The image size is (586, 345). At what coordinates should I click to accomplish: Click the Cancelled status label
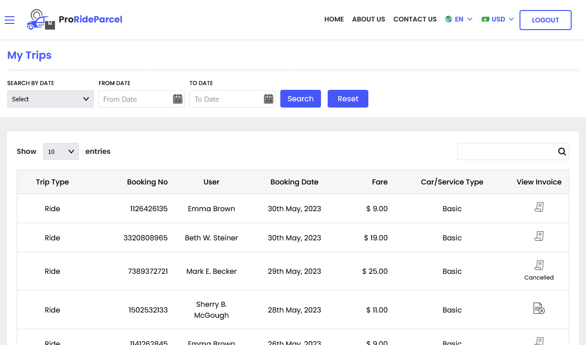click(x=539, y=278)
